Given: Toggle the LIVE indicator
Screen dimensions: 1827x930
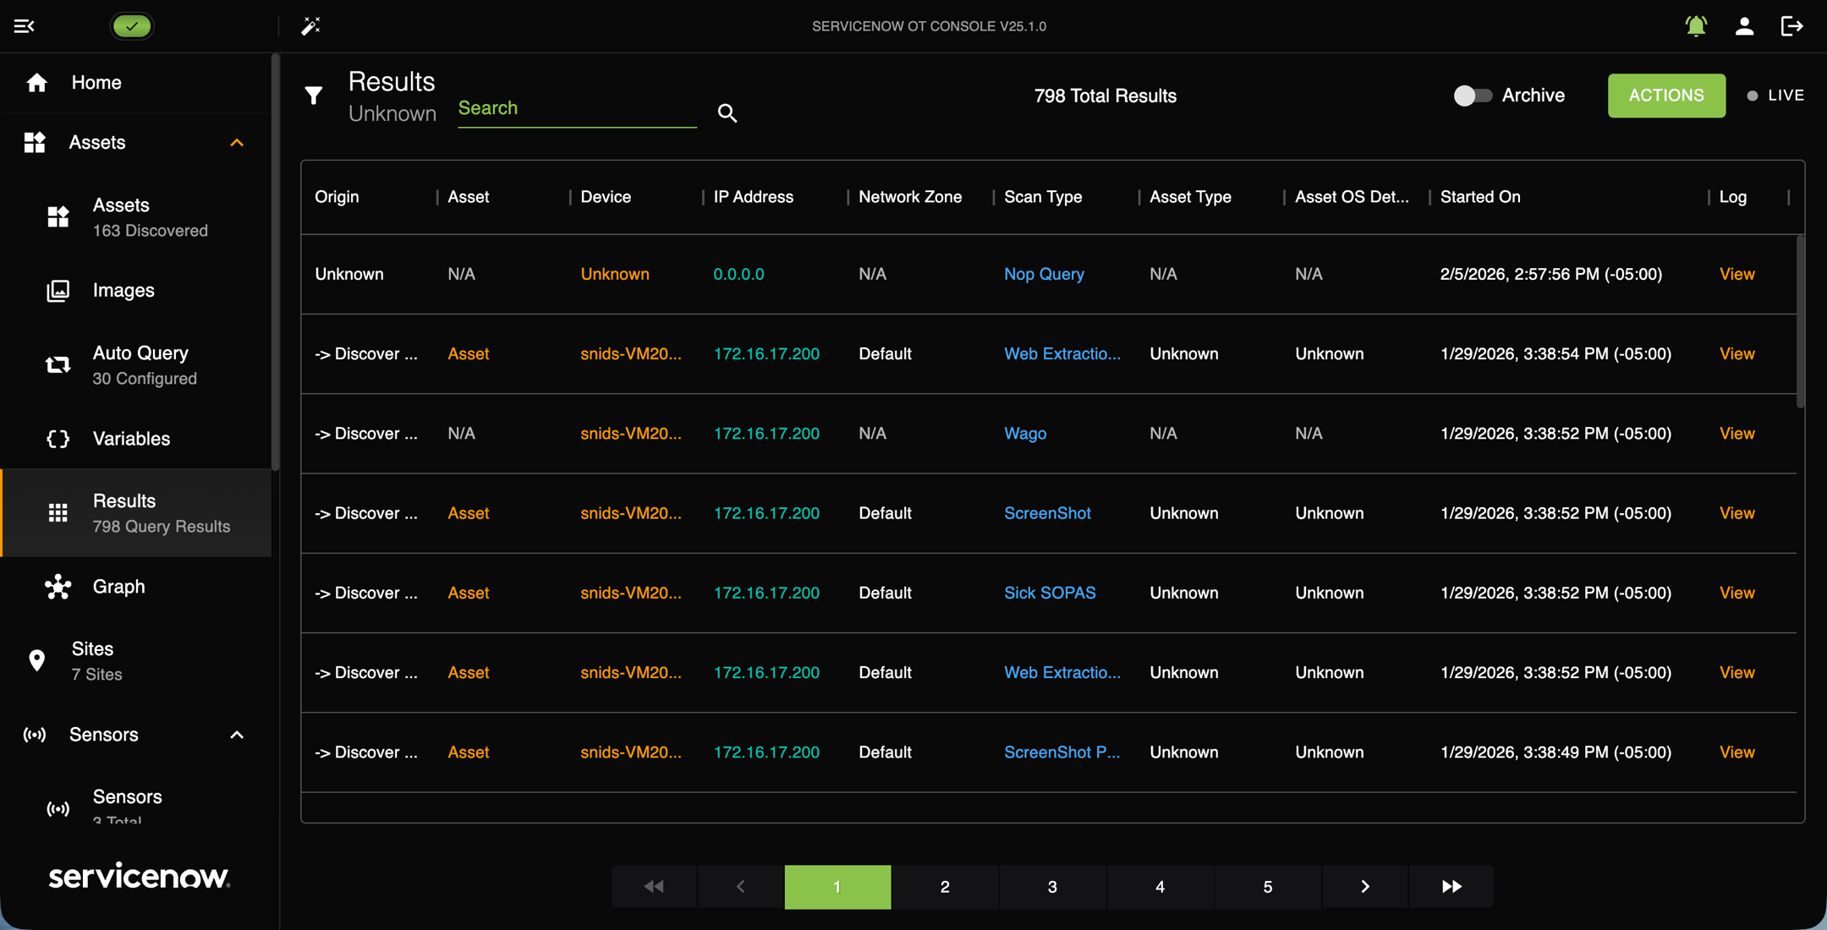Looking at the screenshot, I should (x=1775, y=96).
